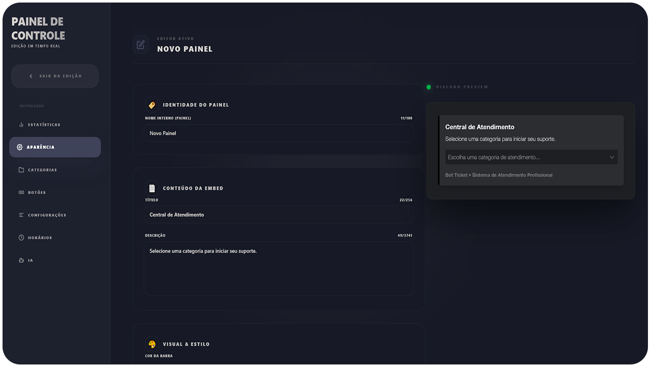Click the document icon for Conteúdo da Embed
651x366 pixels.
pos(152,189)
